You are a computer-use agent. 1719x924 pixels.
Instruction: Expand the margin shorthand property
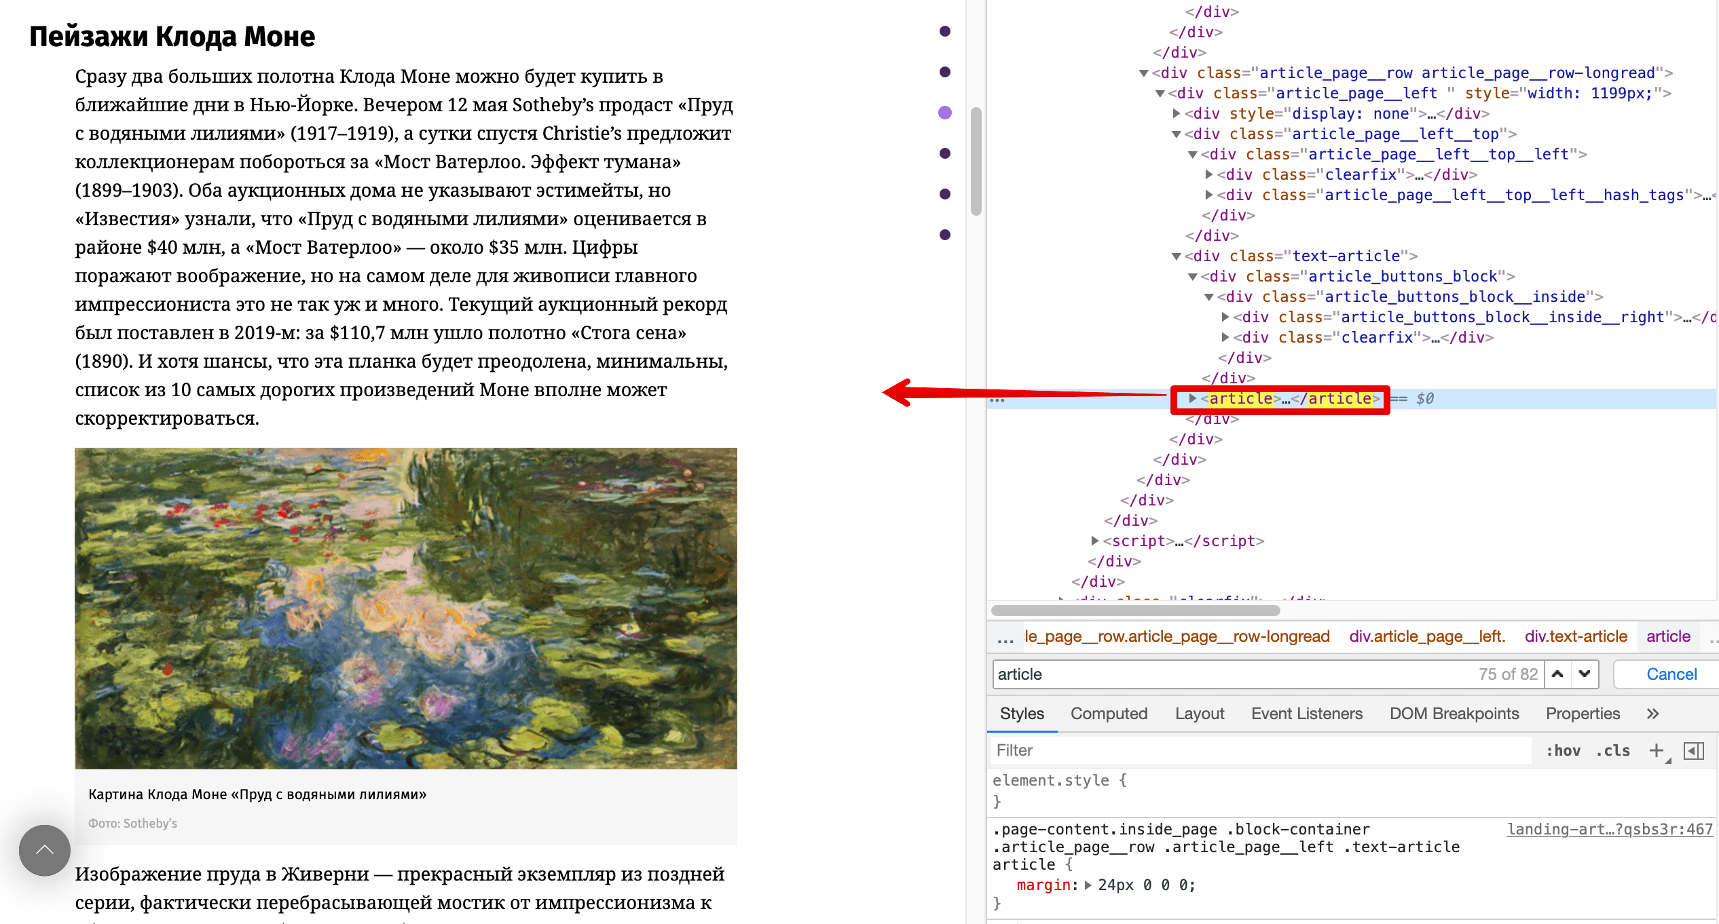[1088, 885]
